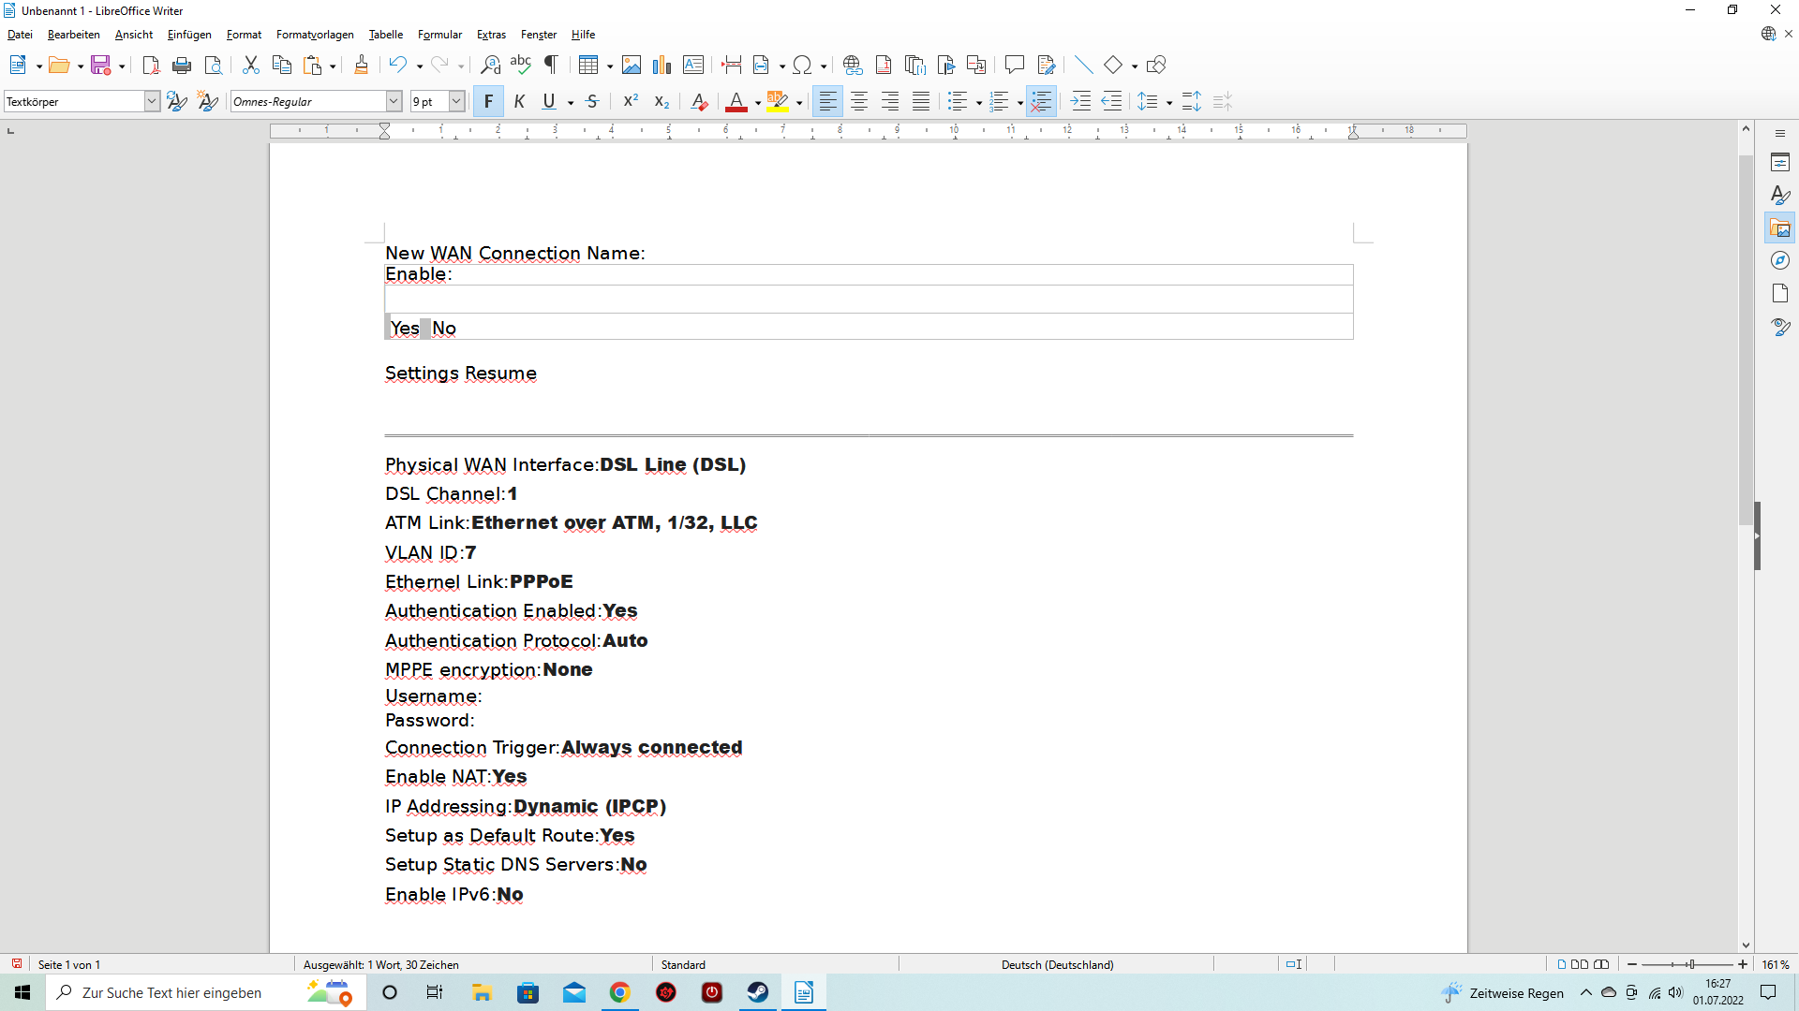Open paragraph style Textkörper dropdown
1799x1011 pixels.
pyautogui.click(x=152, y=102)
